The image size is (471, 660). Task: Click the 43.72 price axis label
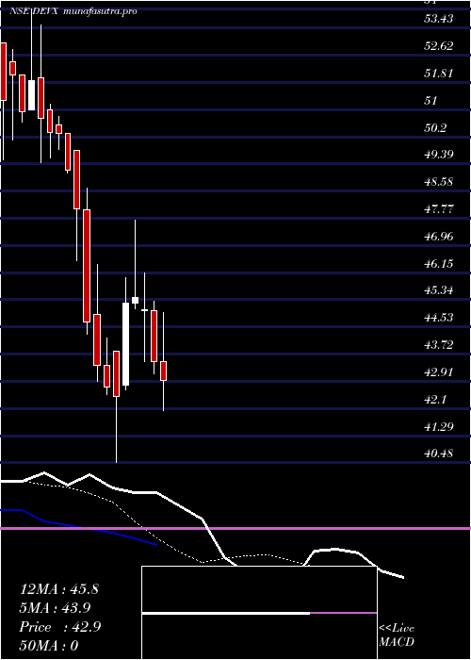coord(439,346)
